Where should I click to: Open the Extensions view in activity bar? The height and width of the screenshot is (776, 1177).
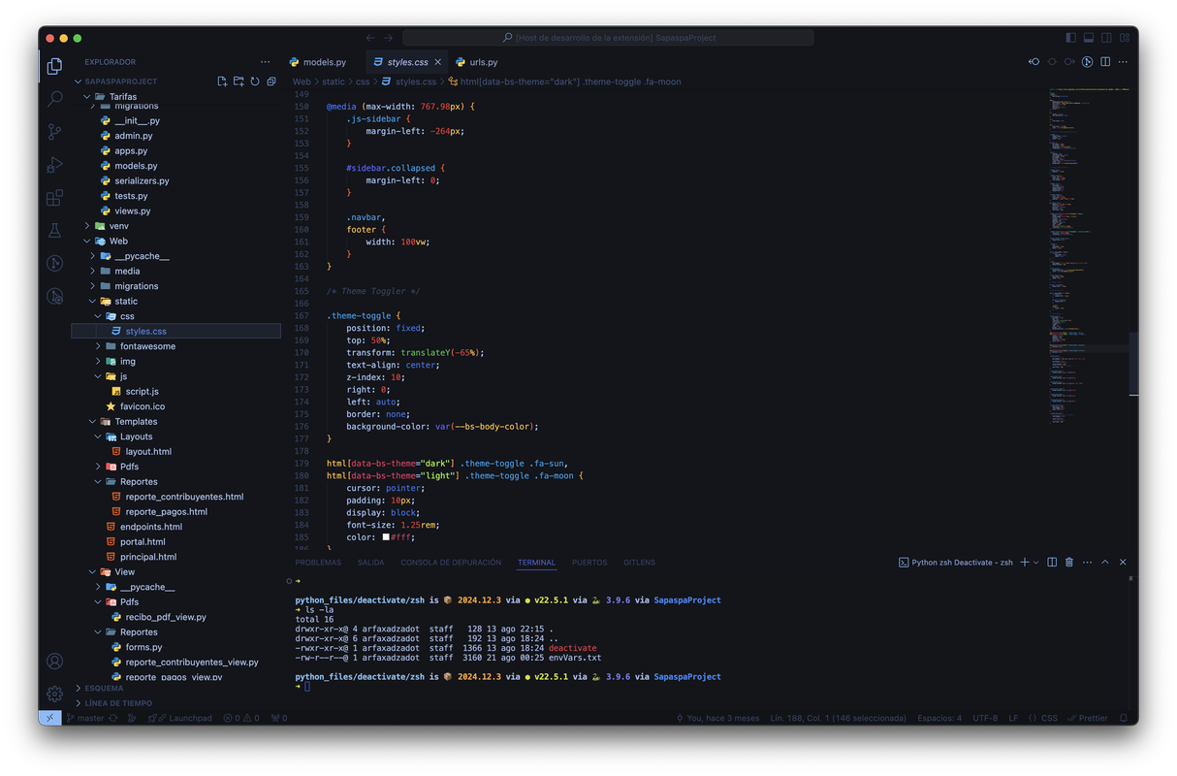tap(54, 198)
